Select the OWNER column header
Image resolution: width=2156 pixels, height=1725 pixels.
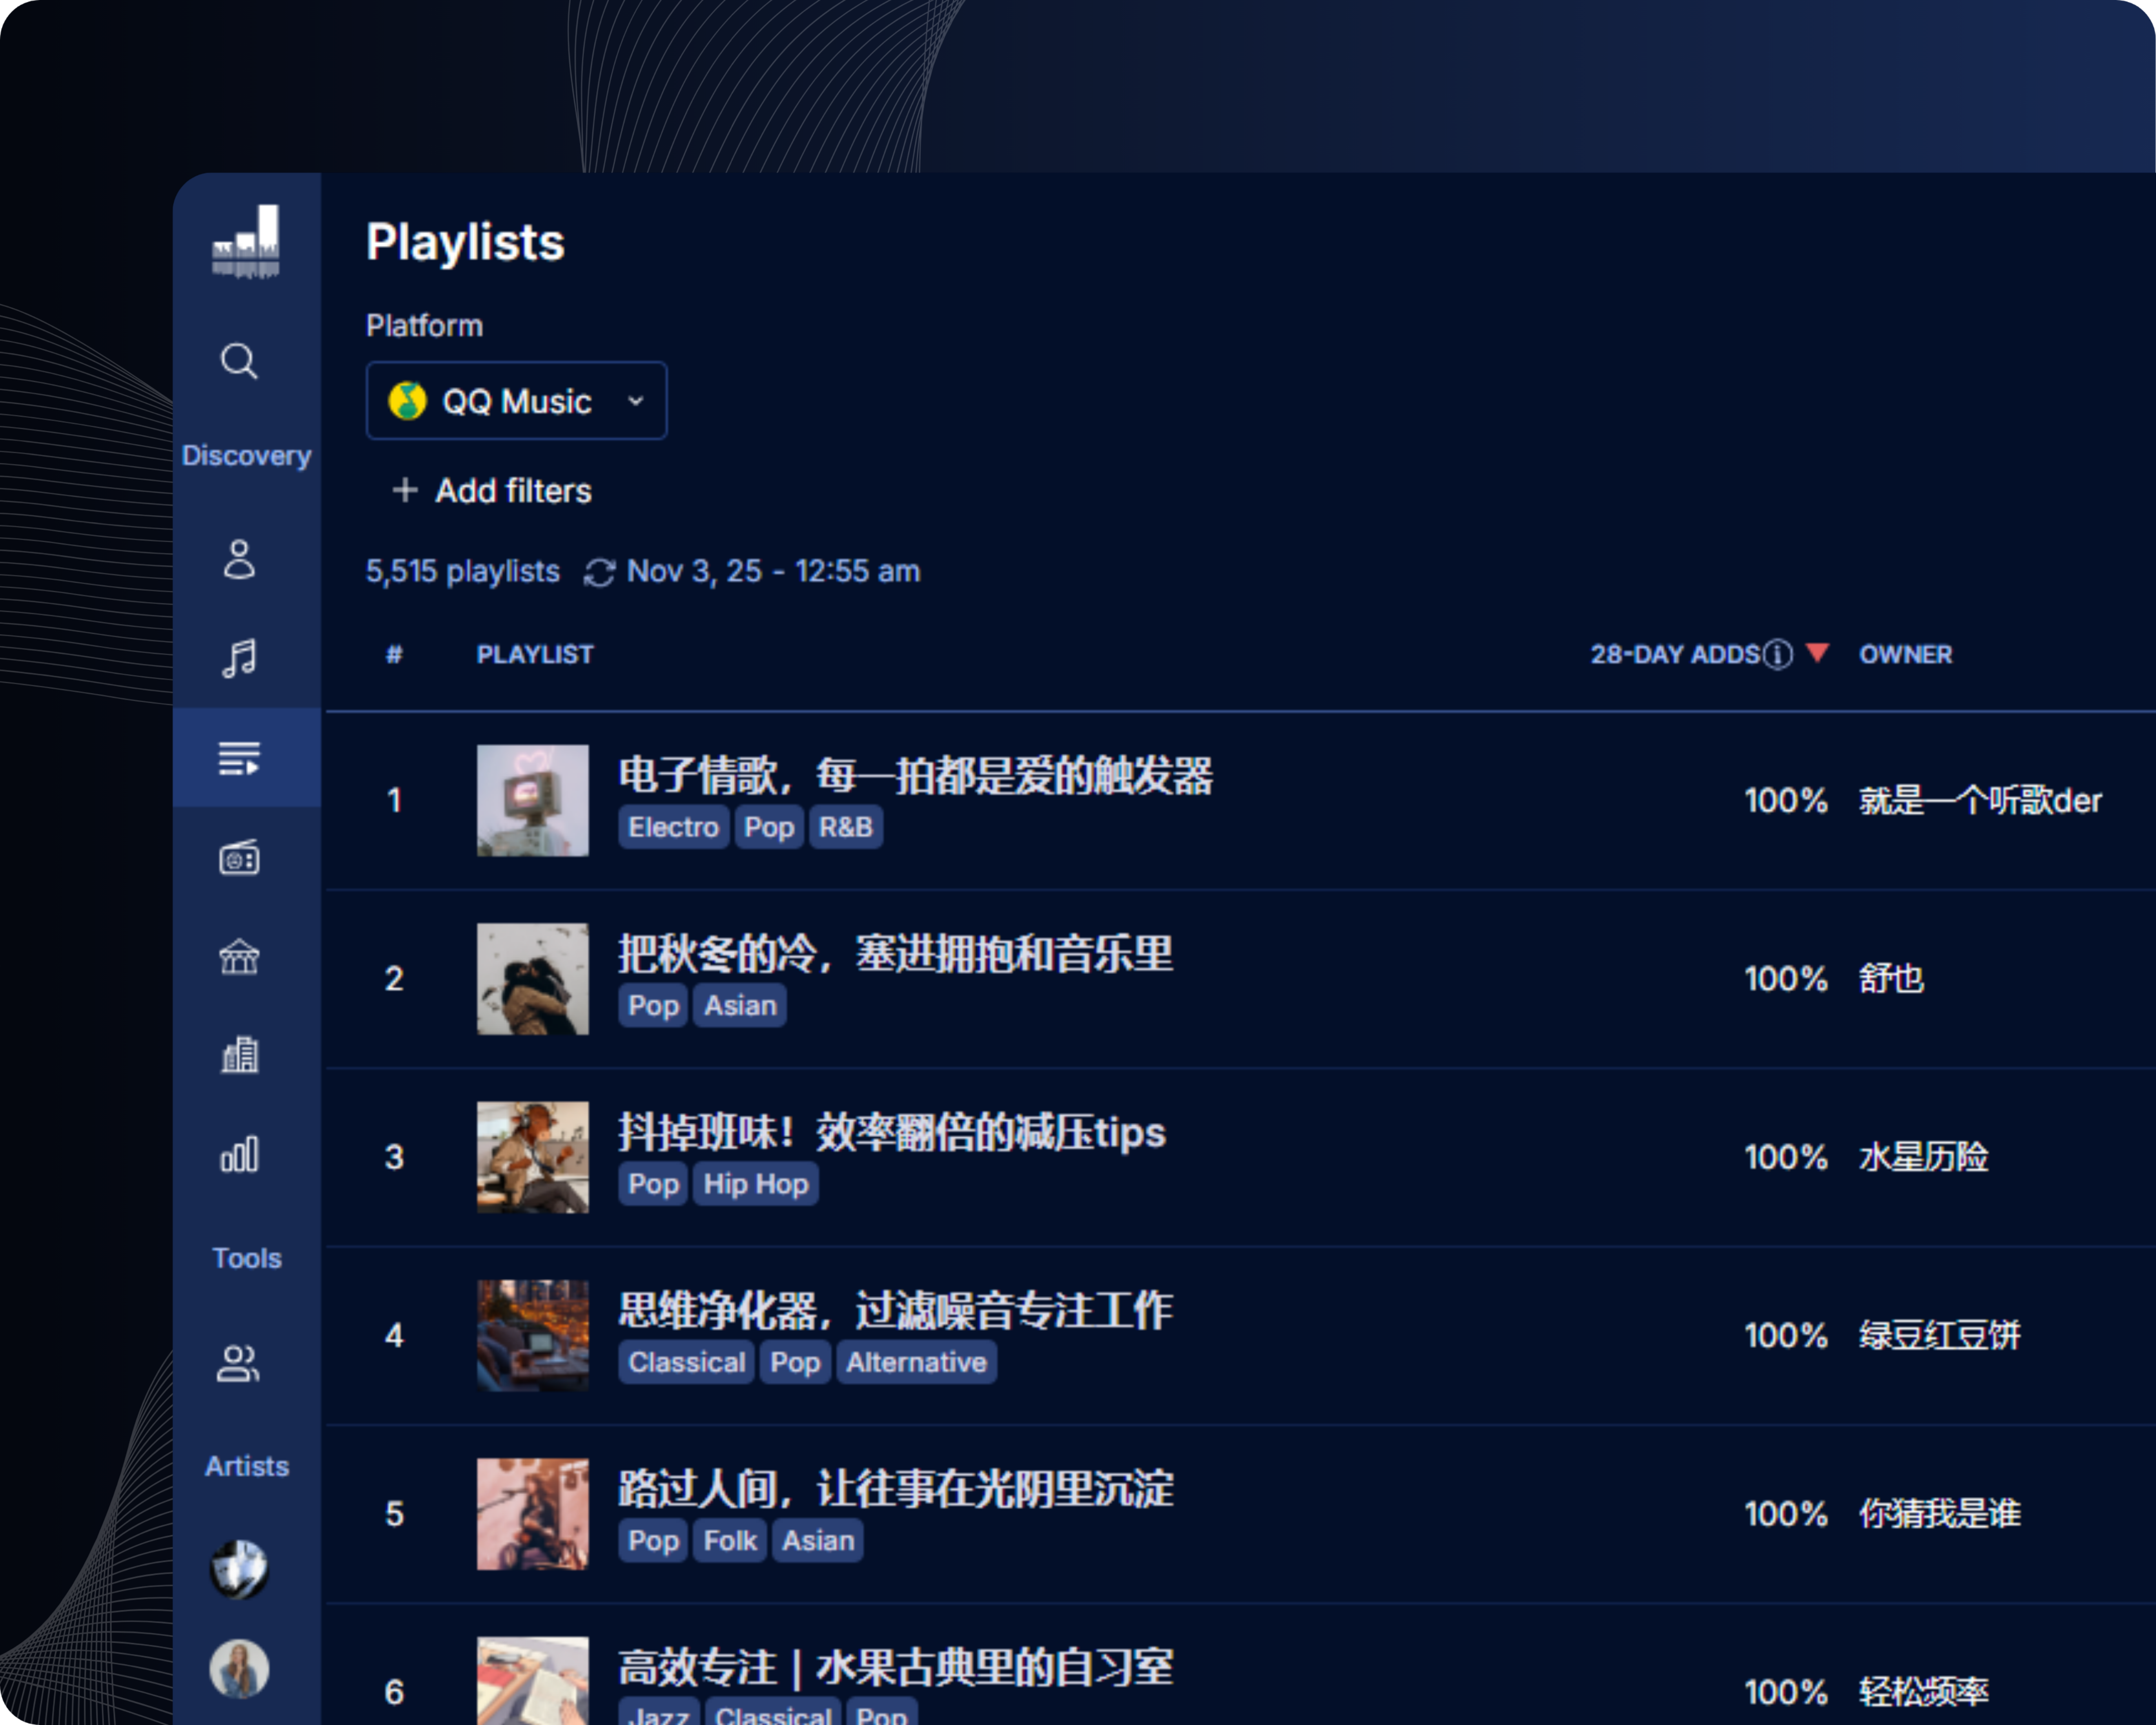[1905, 654]
